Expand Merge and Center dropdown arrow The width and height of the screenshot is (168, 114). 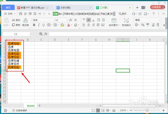(119, 25)
